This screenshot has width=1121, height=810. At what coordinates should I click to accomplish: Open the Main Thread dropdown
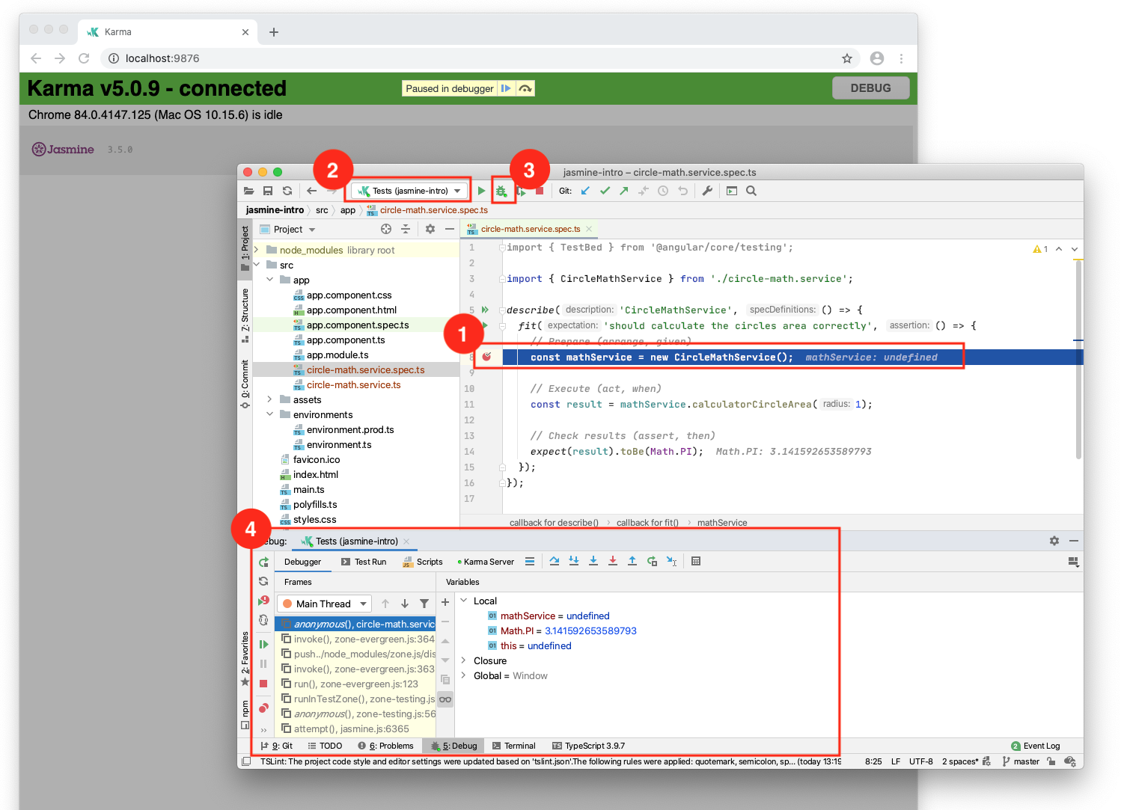click(x=324, y=604)
